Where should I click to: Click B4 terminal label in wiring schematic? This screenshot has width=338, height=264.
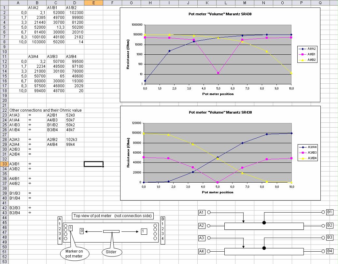[x=330, y=251]
